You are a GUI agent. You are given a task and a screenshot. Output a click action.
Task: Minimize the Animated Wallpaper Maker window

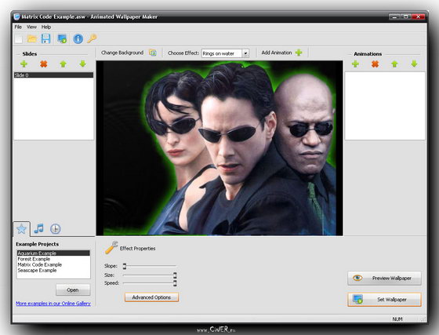[x=394, y=16]
